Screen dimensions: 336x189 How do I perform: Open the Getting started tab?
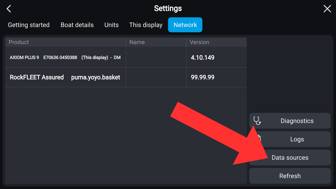[29, 25]
